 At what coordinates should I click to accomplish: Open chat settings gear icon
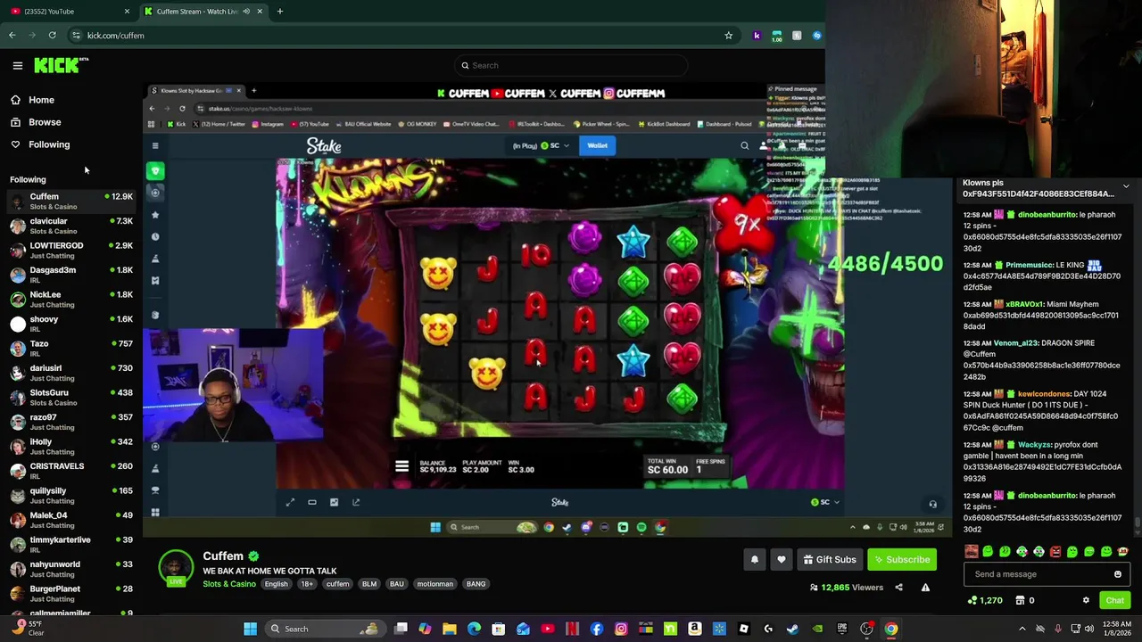(1086, 601)
